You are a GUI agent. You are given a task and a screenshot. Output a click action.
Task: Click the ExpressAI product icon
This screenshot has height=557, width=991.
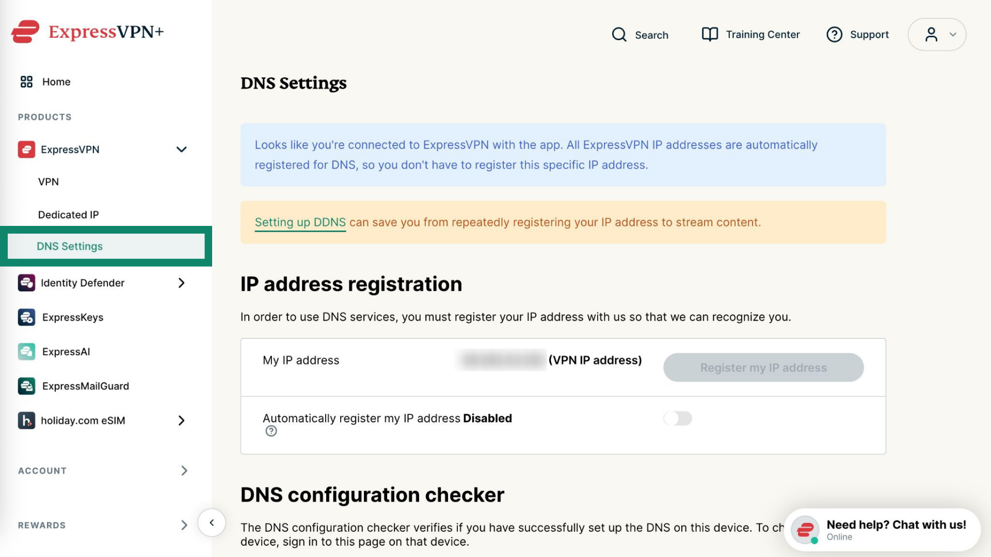[26, 352]
